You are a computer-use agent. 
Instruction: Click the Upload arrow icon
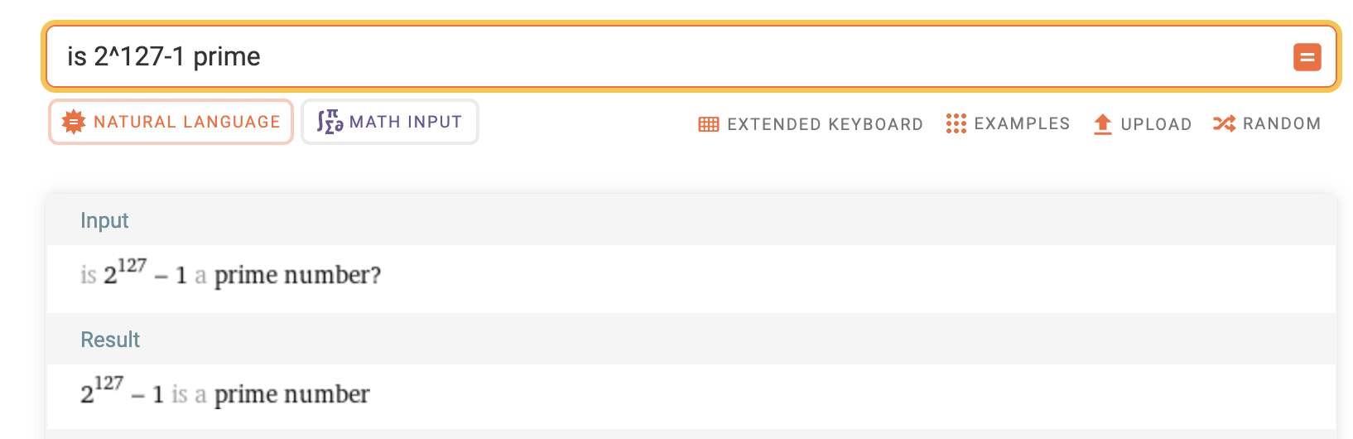point(1102,124)
